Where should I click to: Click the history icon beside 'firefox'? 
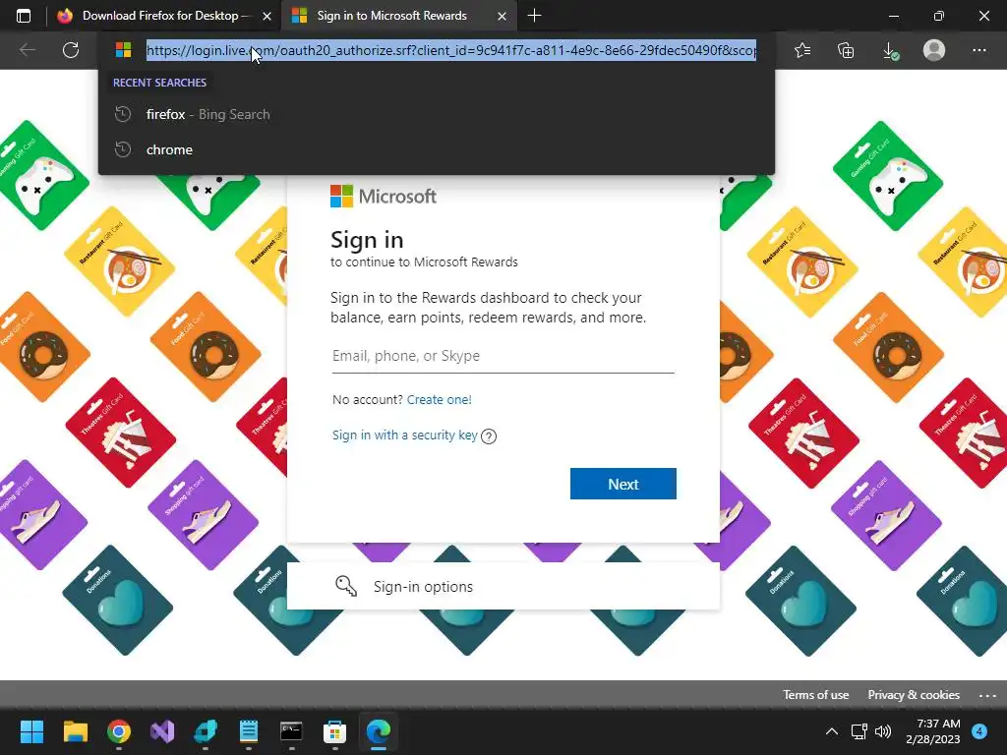[x=123, y=114]
